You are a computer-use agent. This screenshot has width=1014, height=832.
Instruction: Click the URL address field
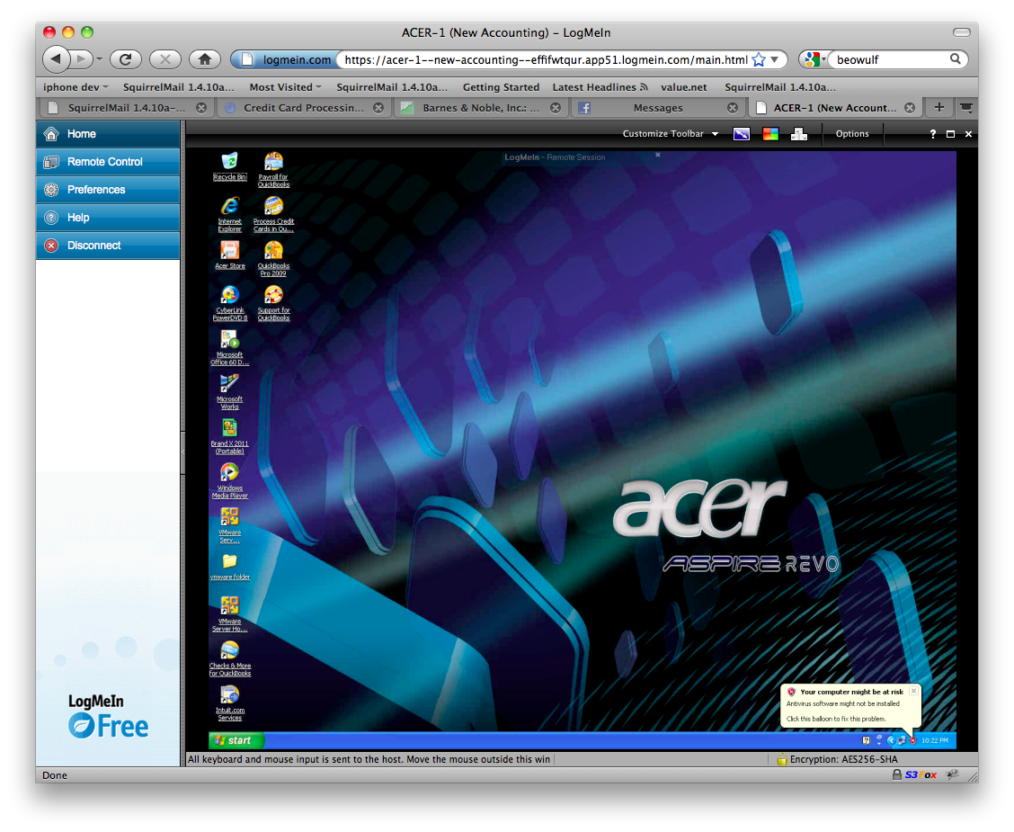tap(545, 59)
